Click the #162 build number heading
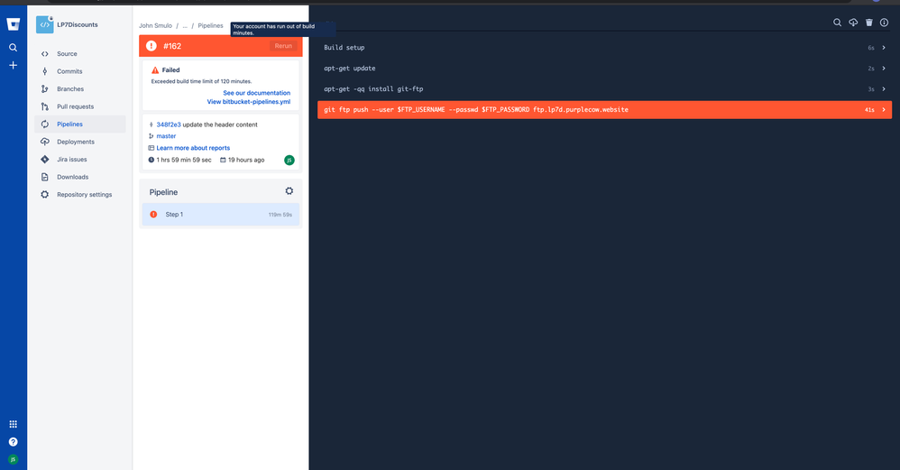900x470 pixels. [172, 46]
